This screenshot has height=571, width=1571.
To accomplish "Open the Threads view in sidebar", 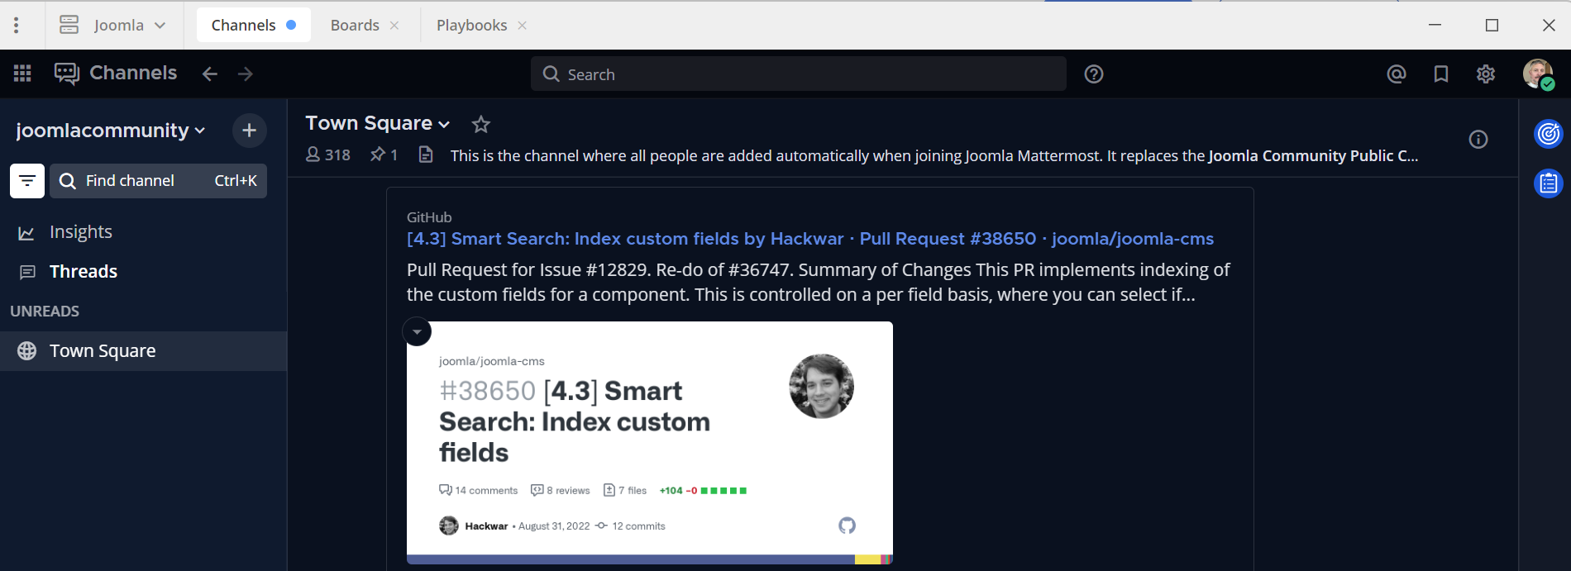I will [83, 271].
